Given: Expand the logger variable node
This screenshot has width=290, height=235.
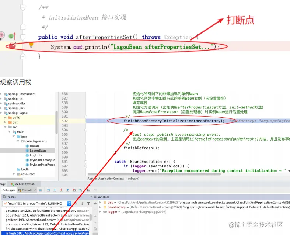Looking at the screenshot, I should coord(101,212).
